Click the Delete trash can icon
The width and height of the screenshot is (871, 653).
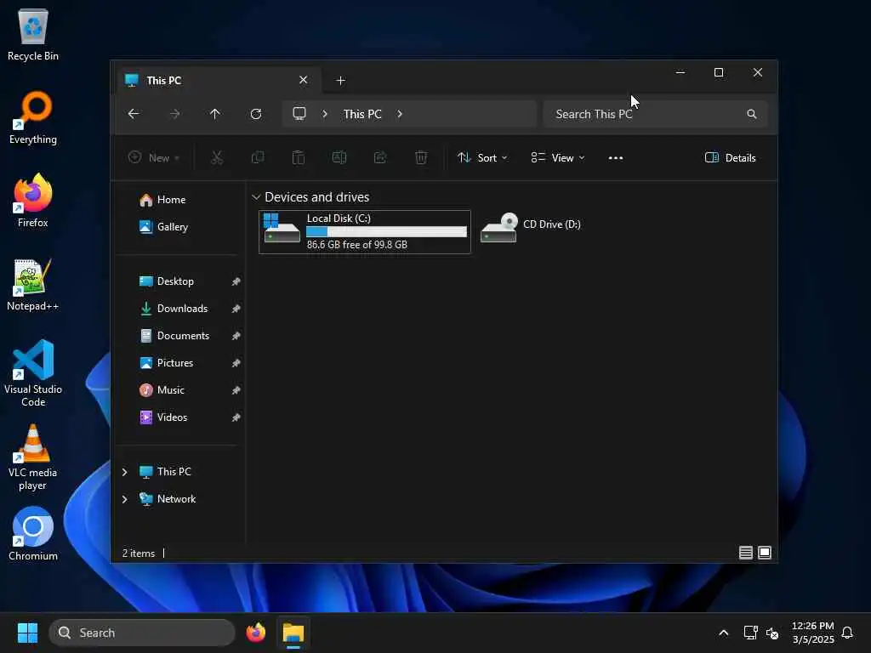pos(421,157)
